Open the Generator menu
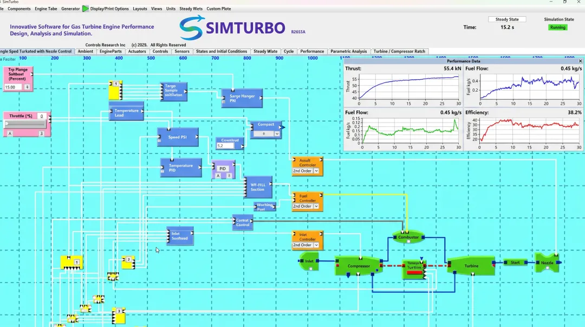The height and width of the screenshot is (327, 585). [70, 9]
